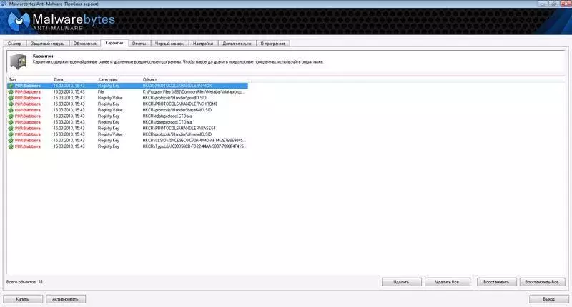
Task: Click Registry Value in chromeCLSID row
Action: coord(110,134)
